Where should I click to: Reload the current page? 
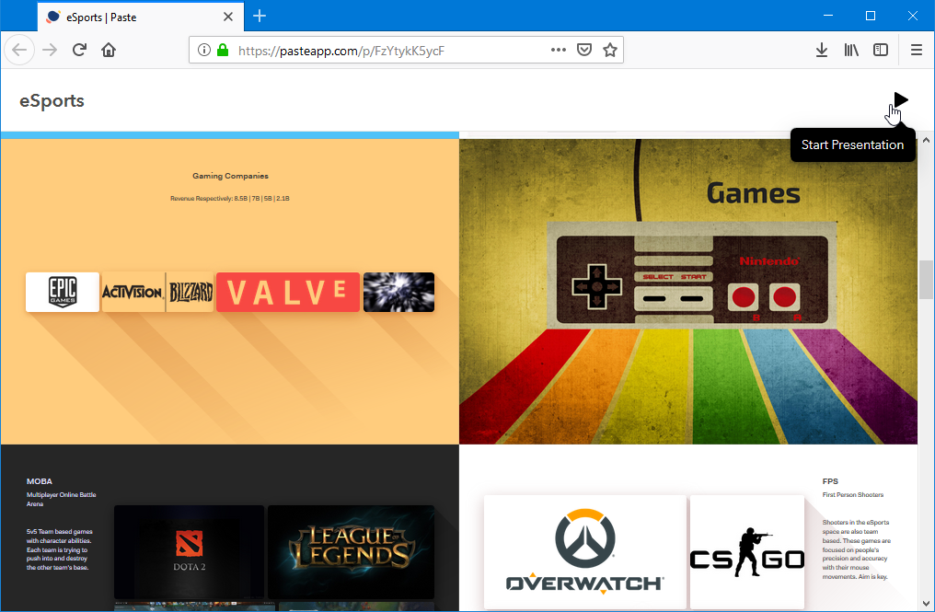pos(80,50)
